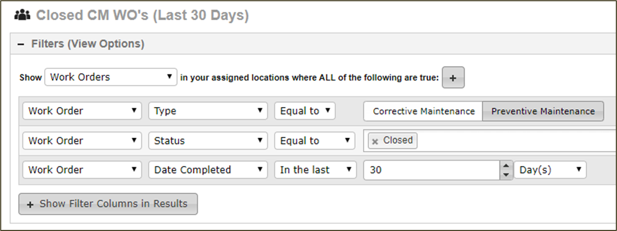The height and width of the screenshot is (231, 617).
Task: Select Corrective Maintenance type option
Action: click(x=424, y=111)
